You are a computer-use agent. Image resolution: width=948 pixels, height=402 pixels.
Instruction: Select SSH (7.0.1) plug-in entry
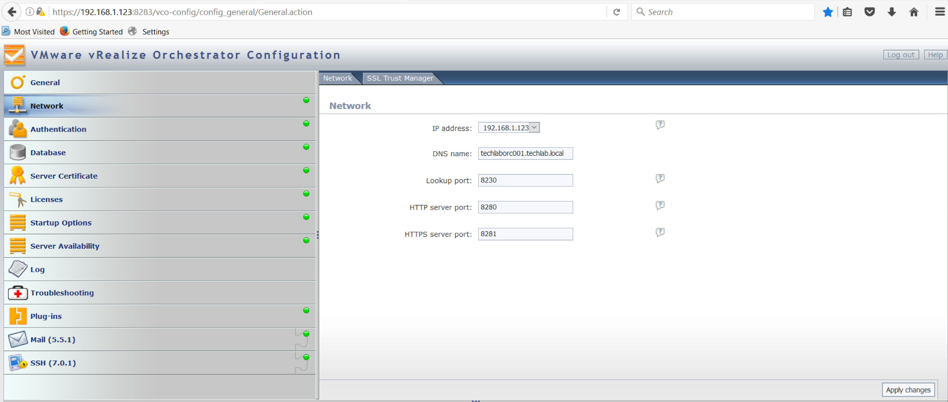click(160, 363)
